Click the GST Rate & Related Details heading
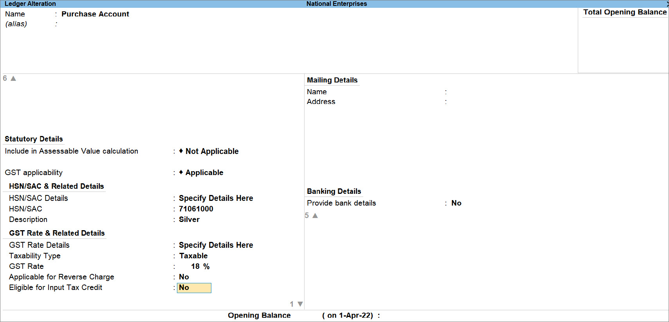 (x=57, y=233)
